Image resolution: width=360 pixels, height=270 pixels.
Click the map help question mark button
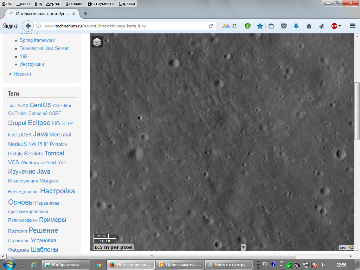pyautogui.click(x=243, y=247)
